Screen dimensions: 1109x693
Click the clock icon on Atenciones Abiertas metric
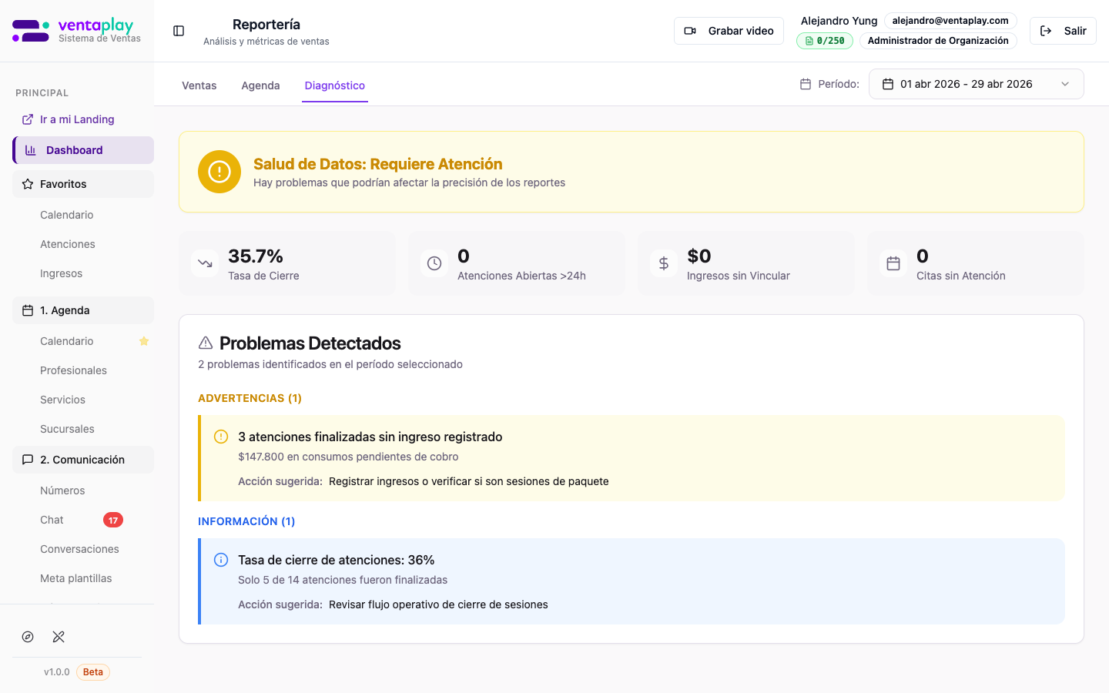pos(434,263)
